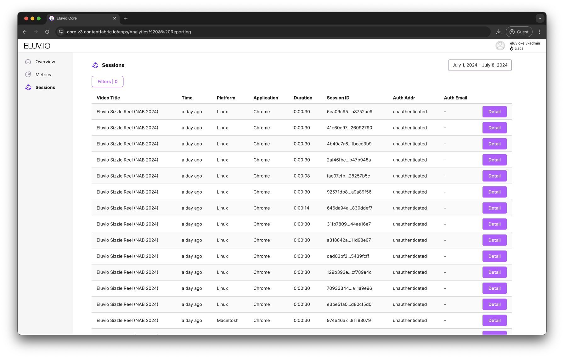Open Detail for session dad03bf2...5439fcff
The image size is (564, 358).
coord(494,256)
